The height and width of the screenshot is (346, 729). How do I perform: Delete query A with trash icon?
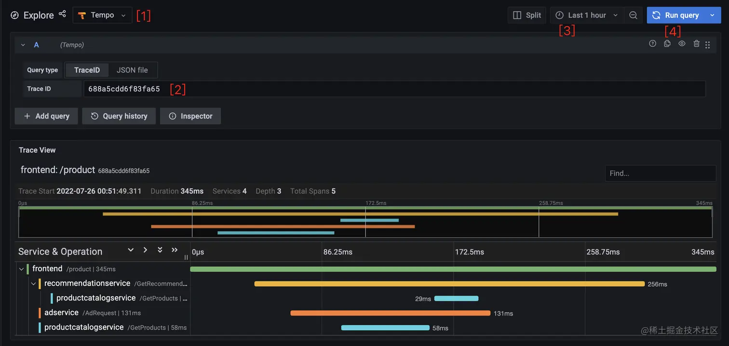pos(696,43)
